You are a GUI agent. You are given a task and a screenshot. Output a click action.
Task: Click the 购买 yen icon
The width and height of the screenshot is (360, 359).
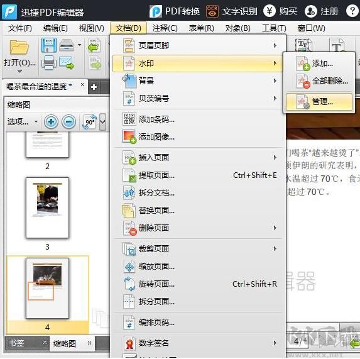point(270,11)
